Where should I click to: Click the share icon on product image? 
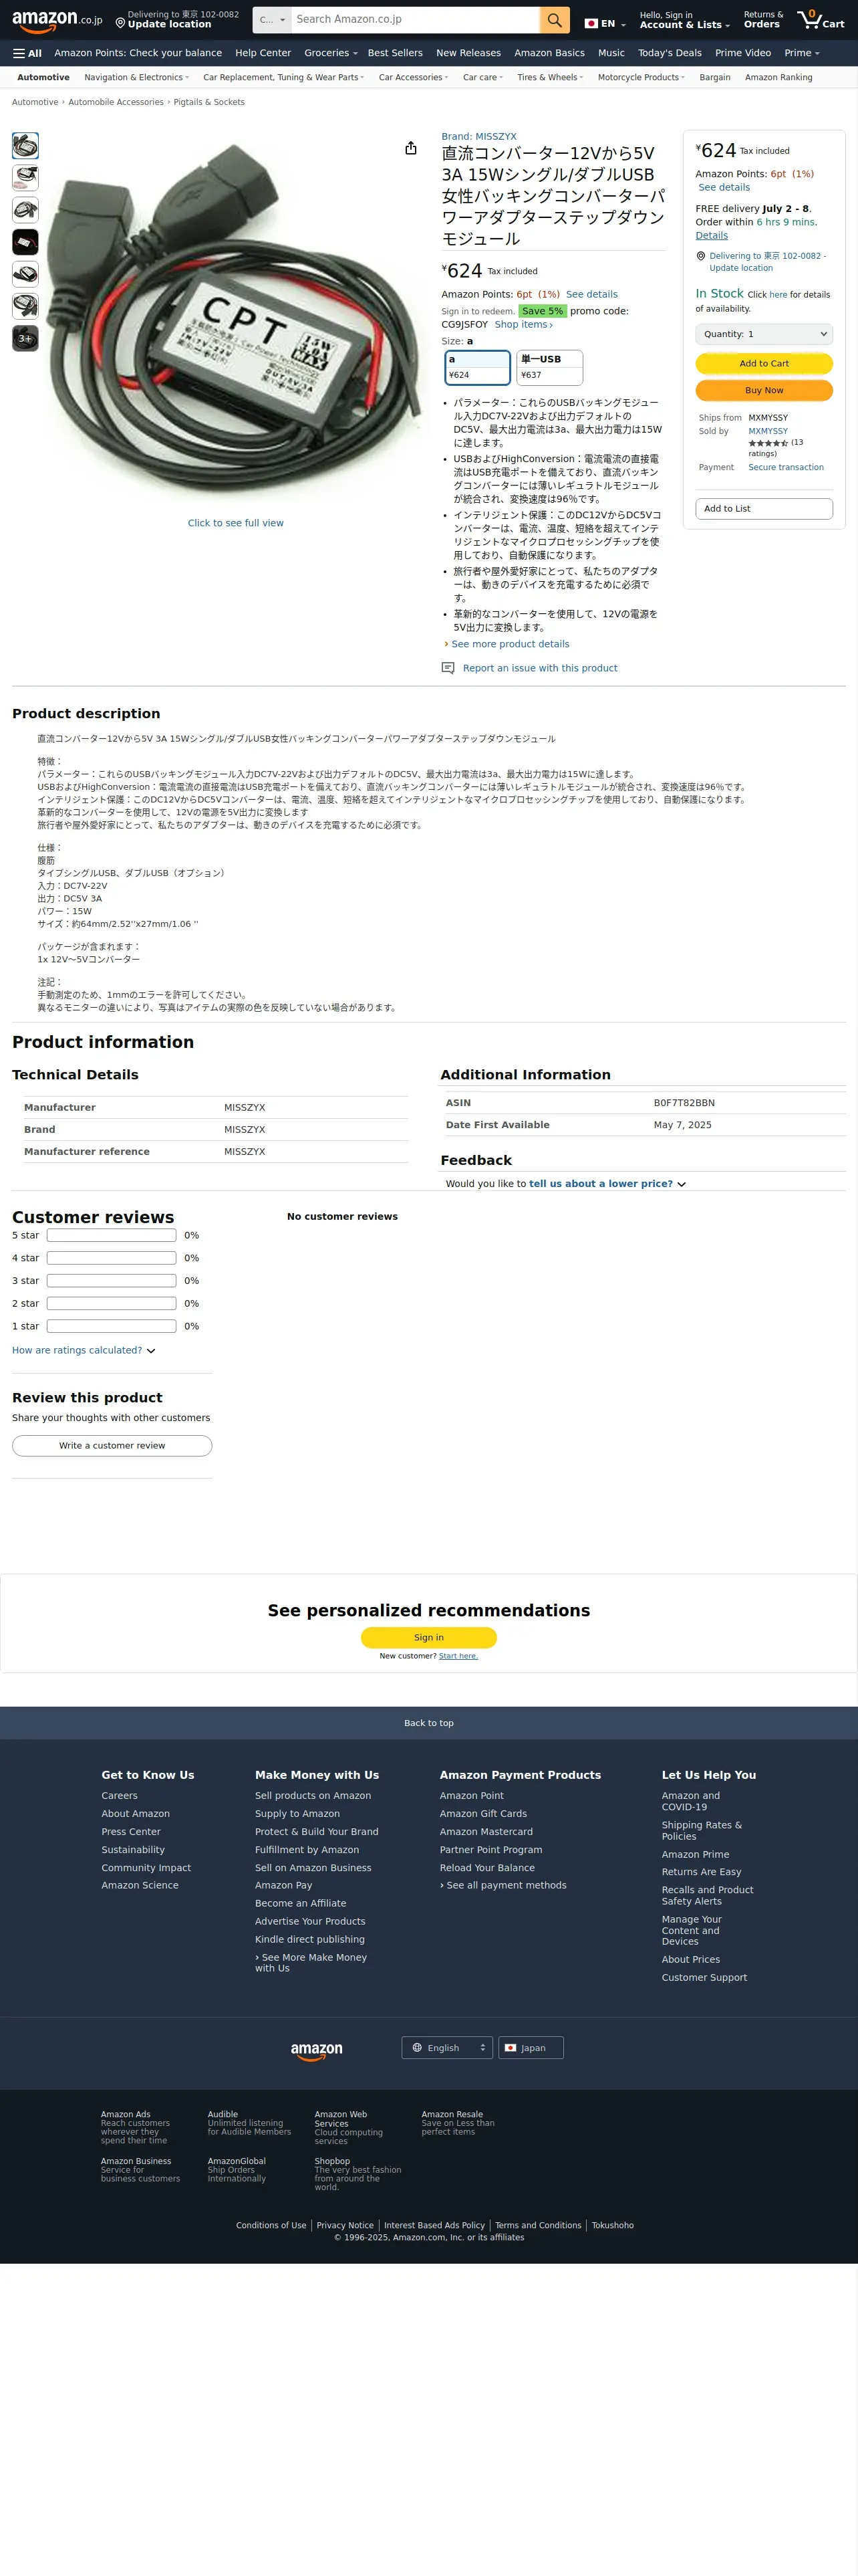point(410,148)
